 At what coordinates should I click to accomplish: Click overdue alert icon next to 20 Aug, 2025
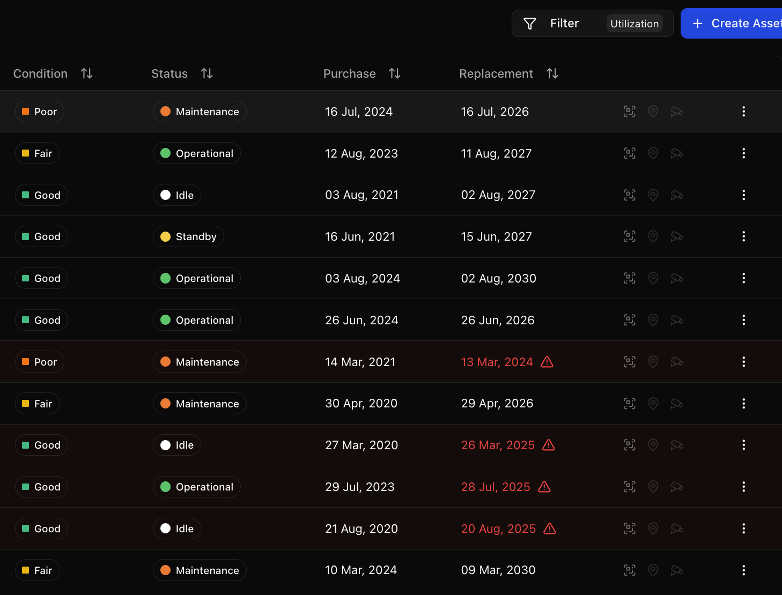click(549, 529)
